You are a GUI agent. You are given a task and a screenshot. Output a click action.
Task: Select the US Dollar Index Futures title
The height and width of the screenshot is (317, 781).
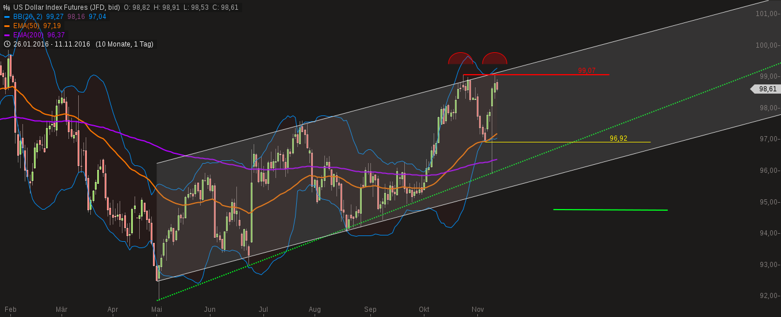click(66, 7)
